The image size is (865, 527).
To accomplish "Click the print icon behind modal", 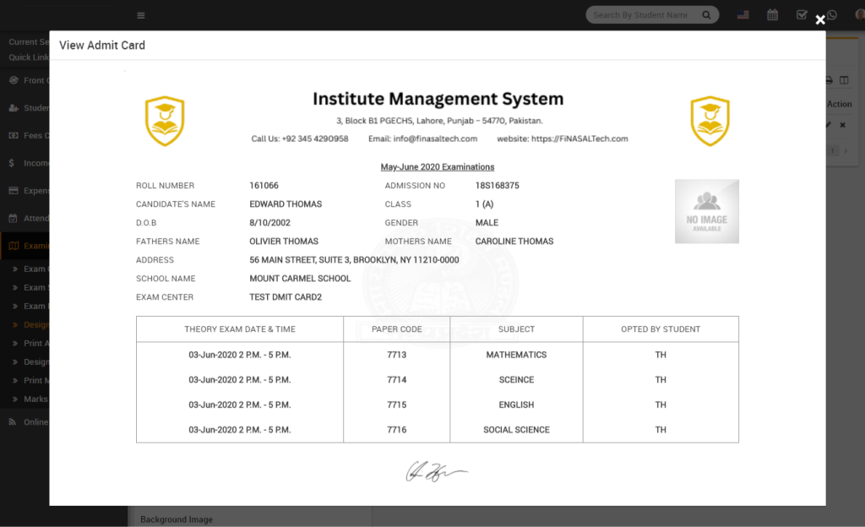I will click(x=829, y=80).
